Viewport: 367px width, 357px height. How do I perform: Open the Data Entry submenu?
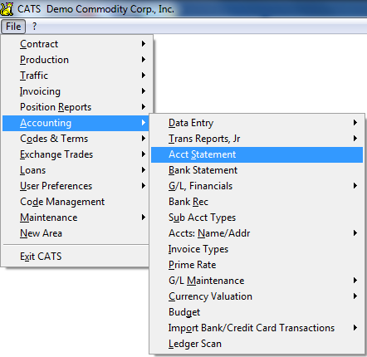257,123
